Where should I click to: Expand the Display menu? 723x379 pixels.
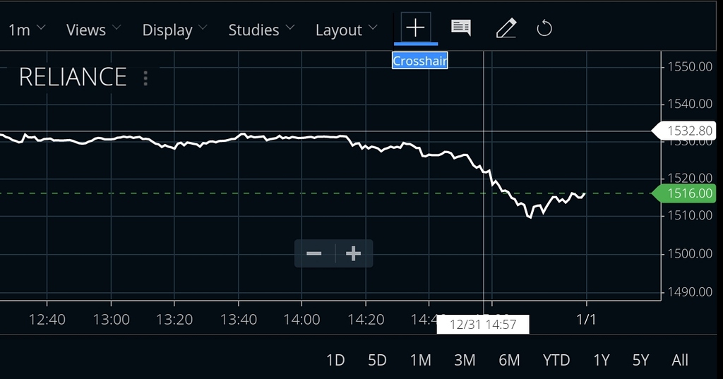(x=174, y=30)
